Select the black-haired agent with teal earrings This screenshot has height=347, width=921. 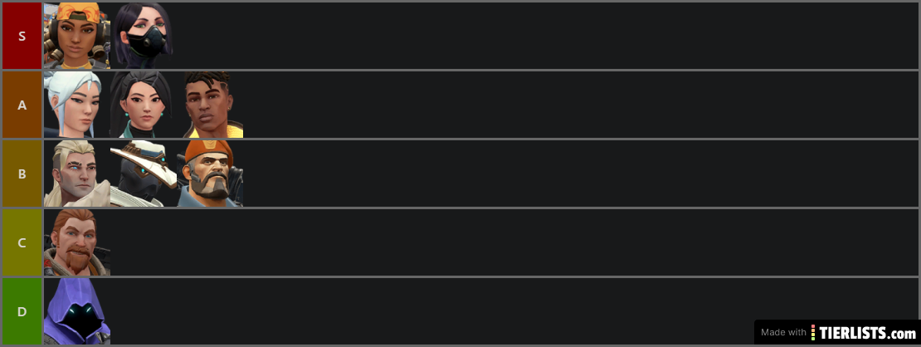pyautogui.click(x=144, y=105)
